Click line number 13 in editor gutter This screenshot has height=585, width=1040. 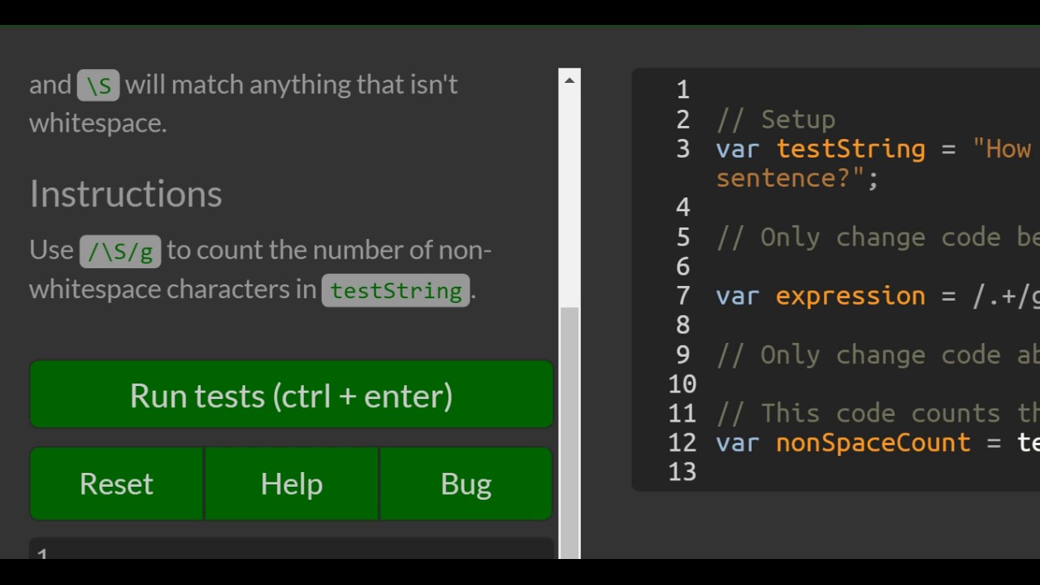[682, 471]
